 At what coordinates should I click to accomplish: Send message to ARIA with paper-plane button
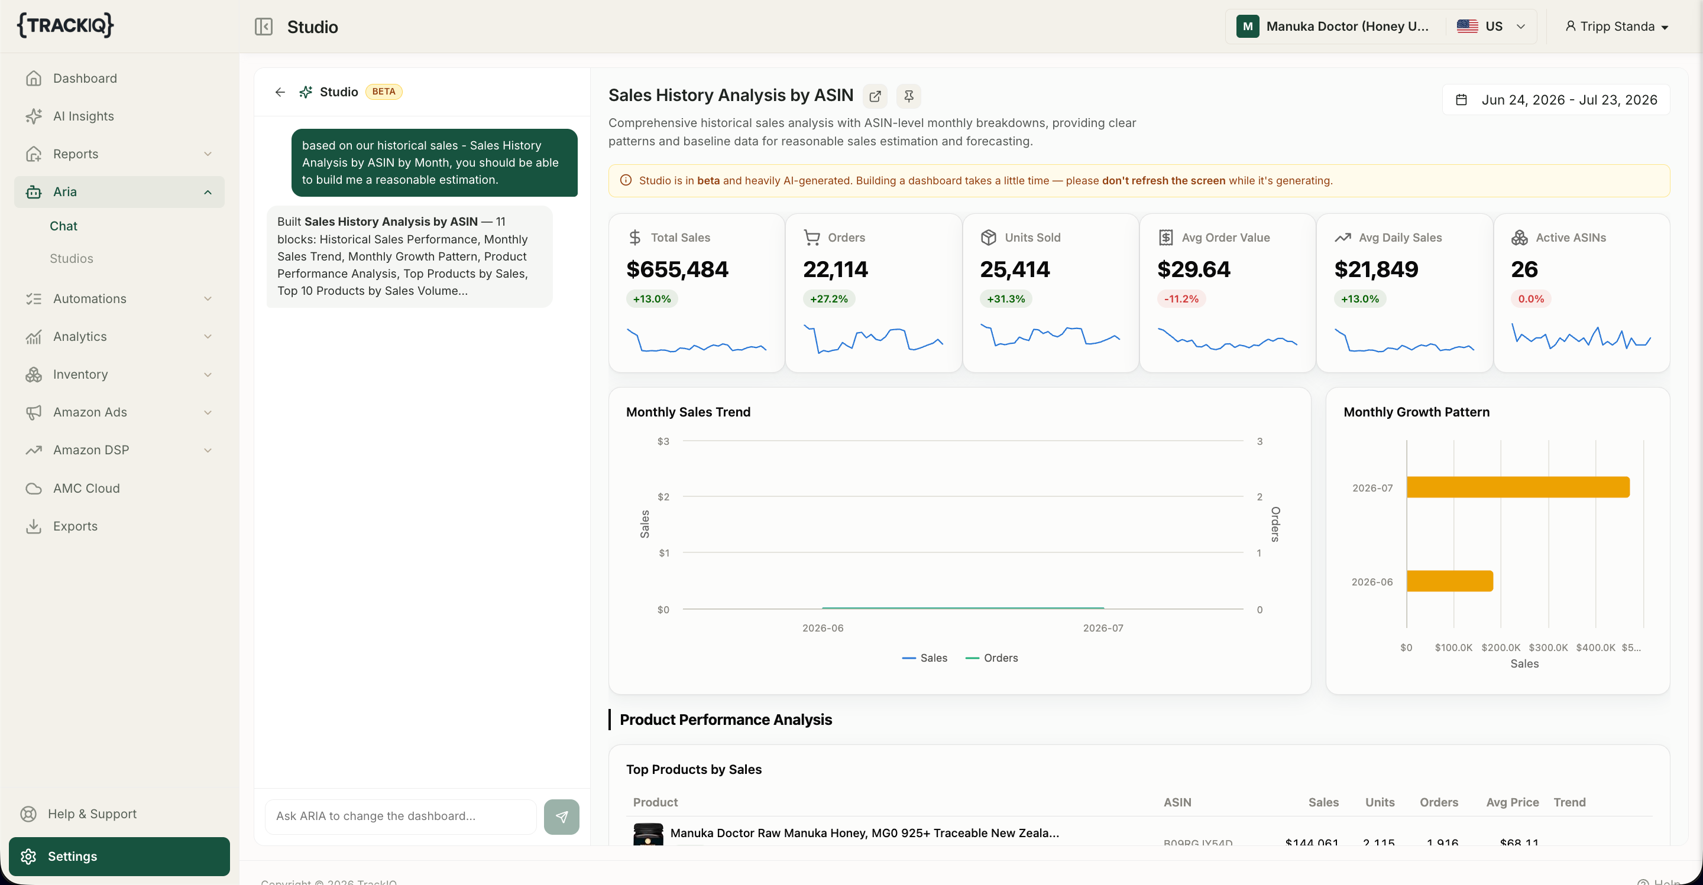561,816
